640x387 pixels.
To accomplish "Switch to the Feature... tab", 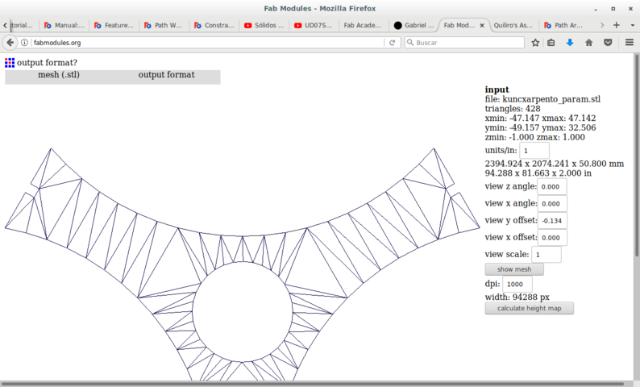I will coord(114,25).
